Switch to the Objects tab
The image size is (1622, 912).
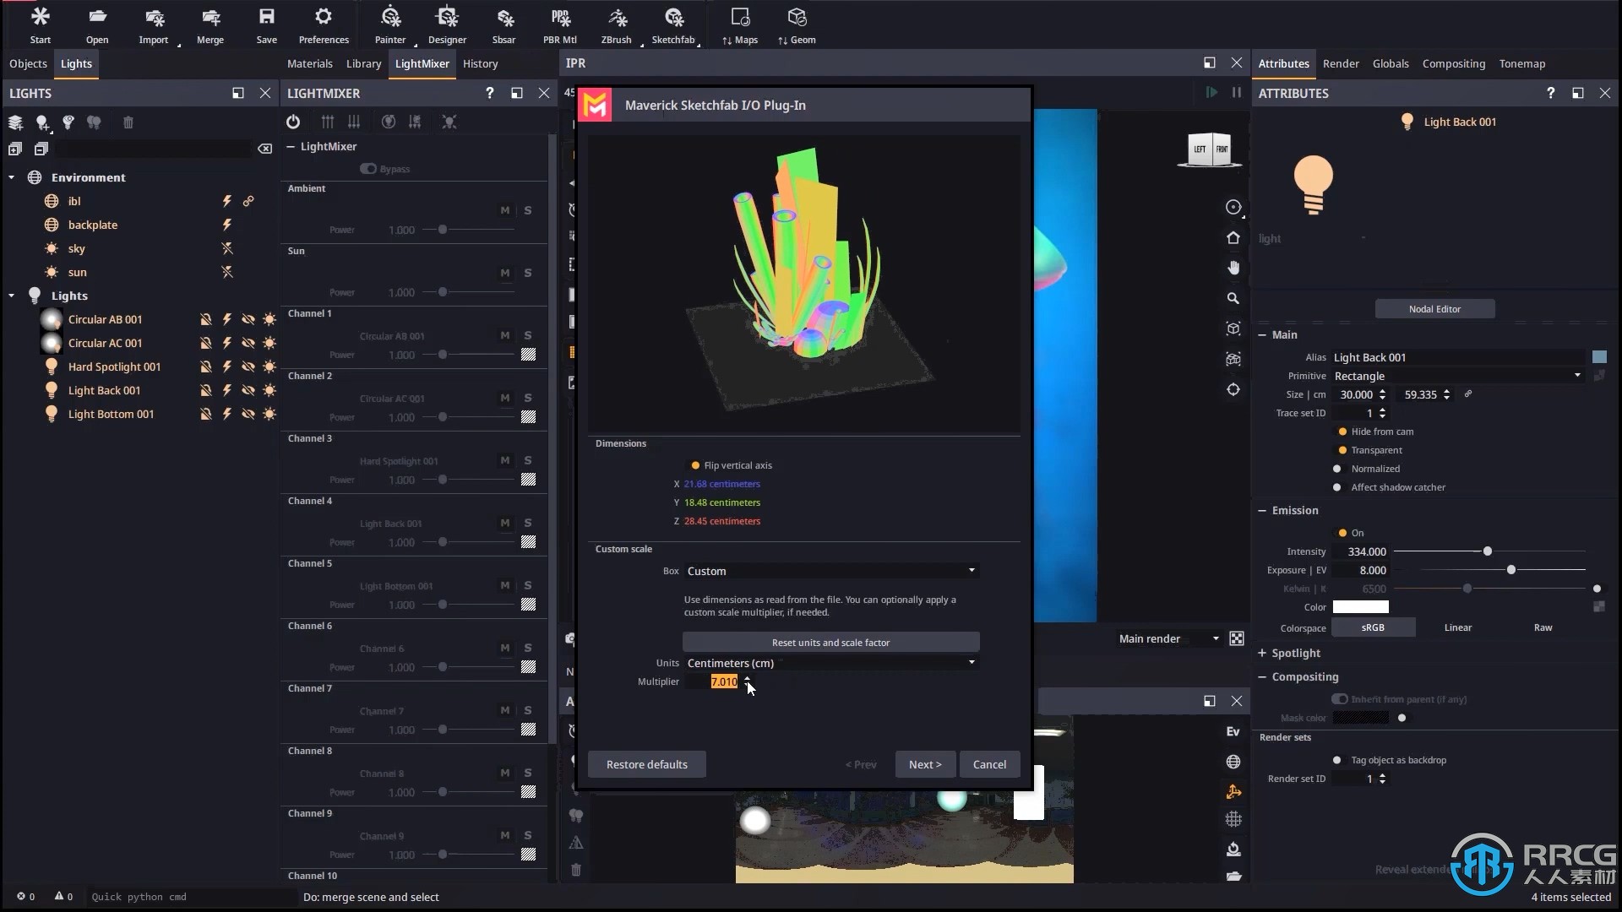[28, 63]
